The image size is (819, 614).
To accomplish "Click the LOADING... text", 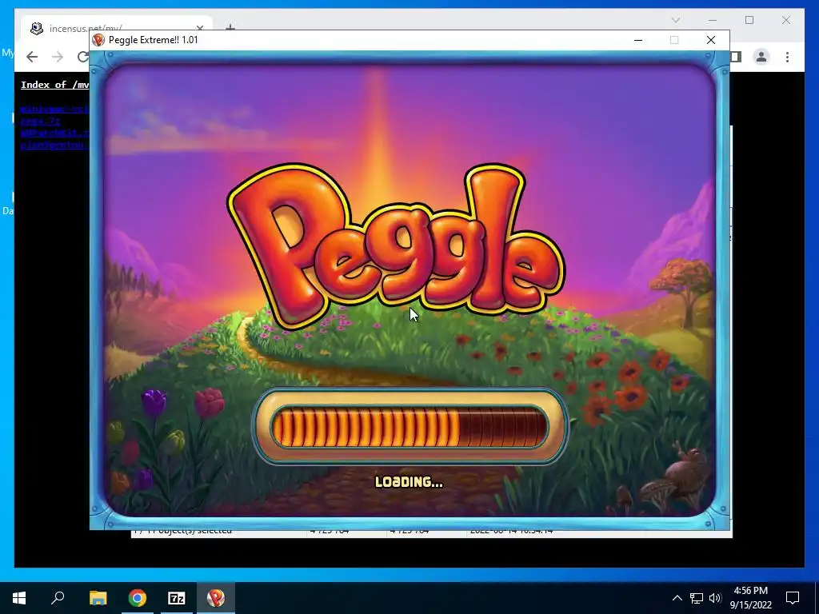I will point(409,482).
